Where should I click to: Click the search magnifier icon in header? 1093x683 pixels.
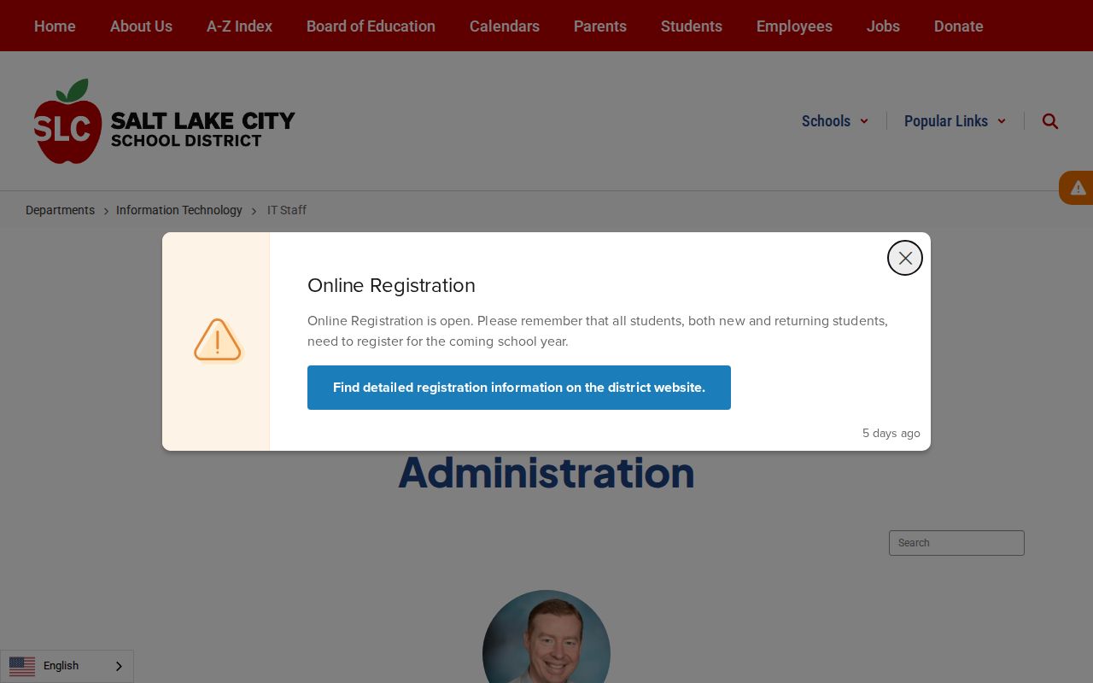pyautogui.click(x=1050, y=121)
